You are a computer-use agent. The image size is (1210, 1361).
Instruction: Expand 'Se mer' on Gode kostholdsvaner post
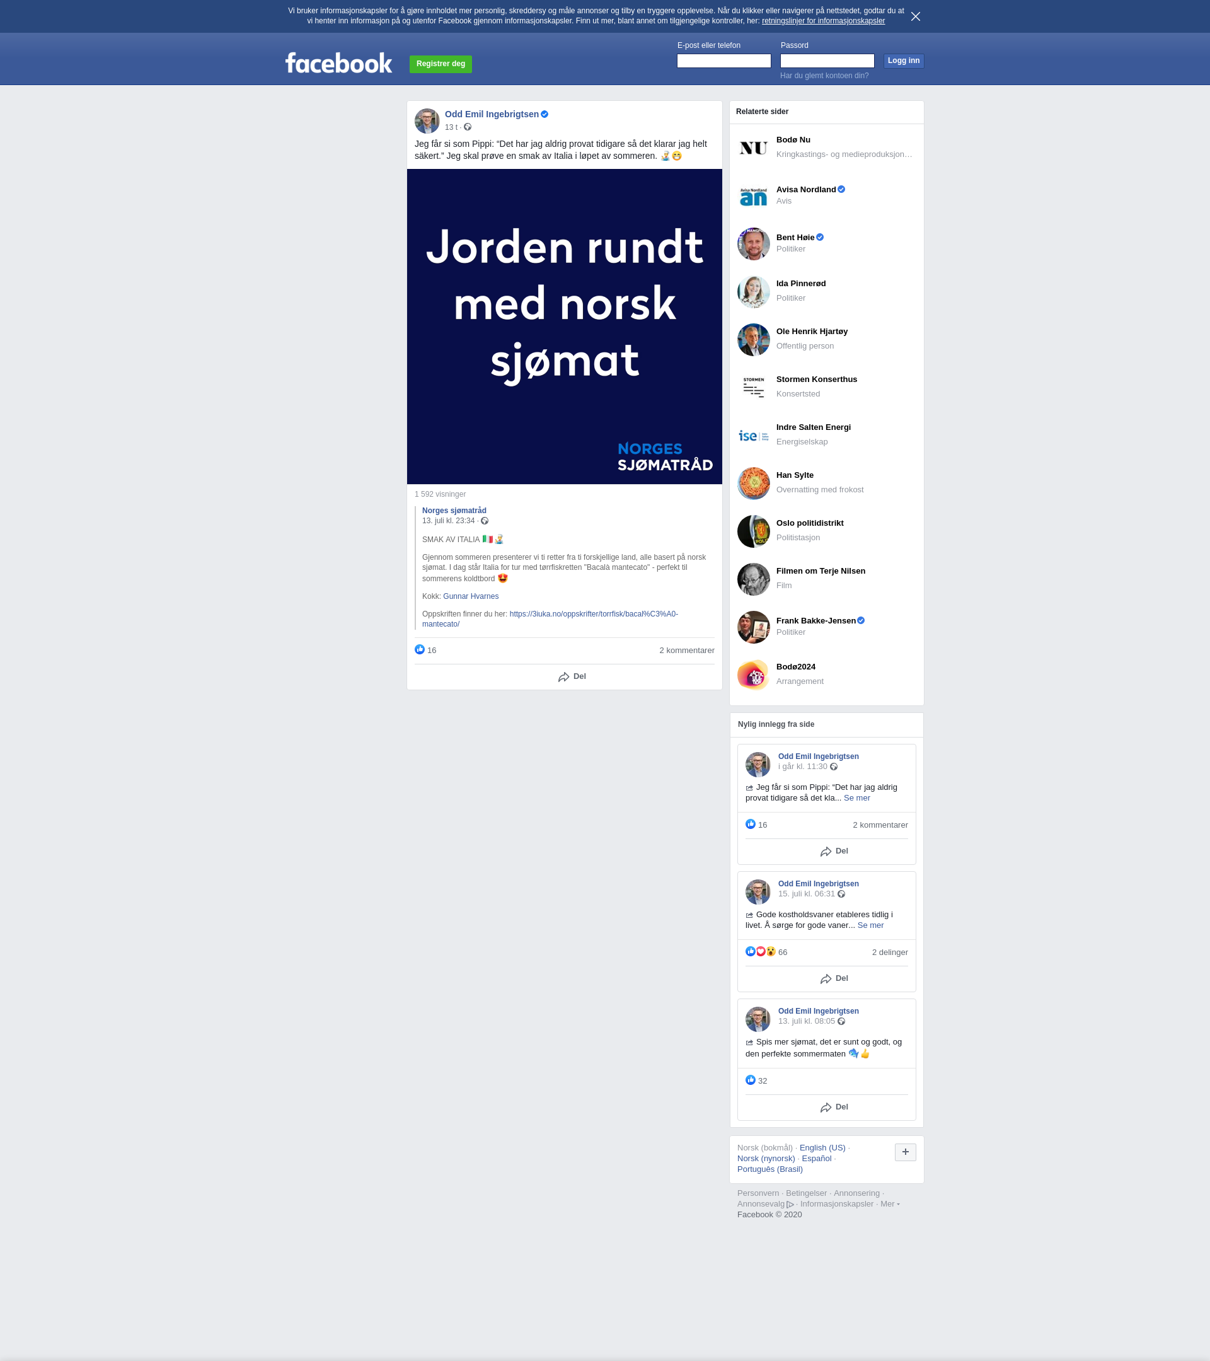(x=870, y=925)
